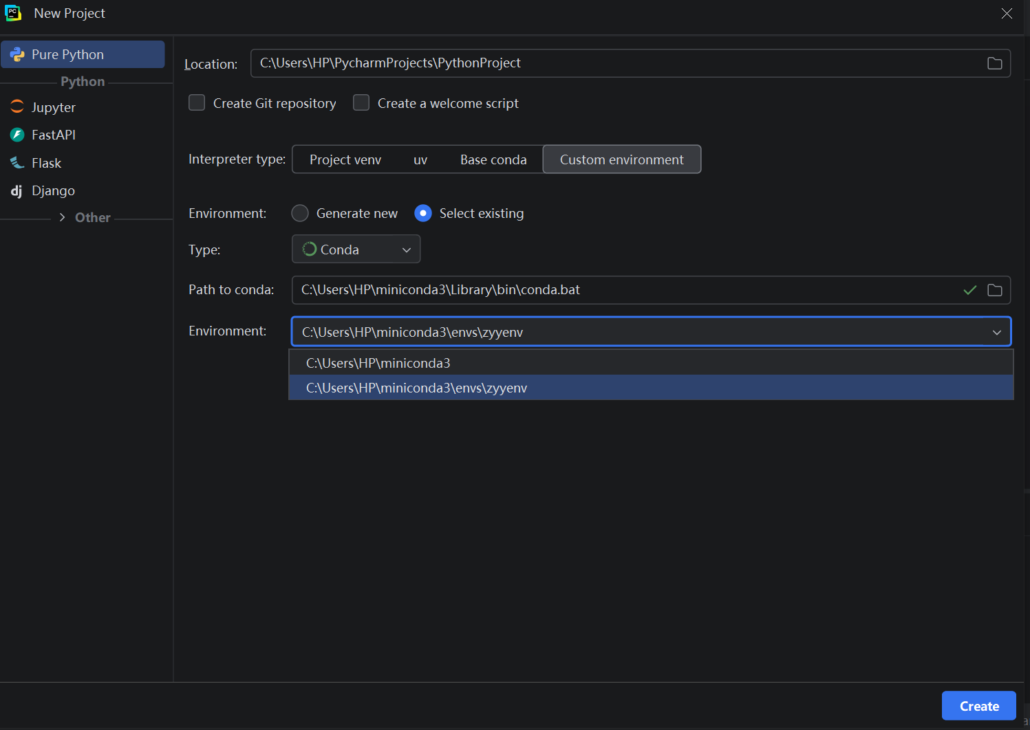Select the Select existing radio button
Image resolution: width=1030 pixels, height=730 pixels.
pyautogui.click(x=423, y=213)
